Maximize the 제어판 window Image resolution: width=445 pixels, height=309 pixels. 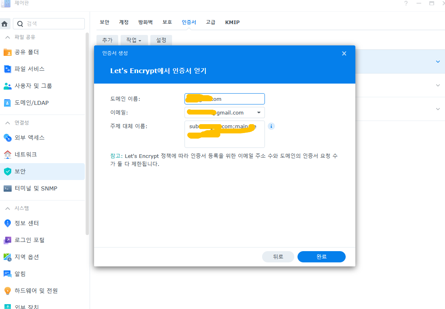pyautogui.click(x=432, y=3)
